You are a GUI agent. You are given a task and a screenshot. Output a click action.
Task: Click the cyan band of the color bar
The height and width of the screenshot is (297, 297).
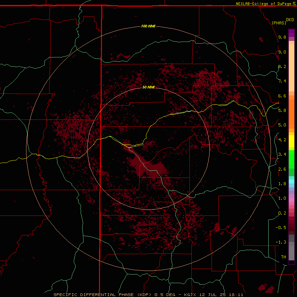click(291, 181)
